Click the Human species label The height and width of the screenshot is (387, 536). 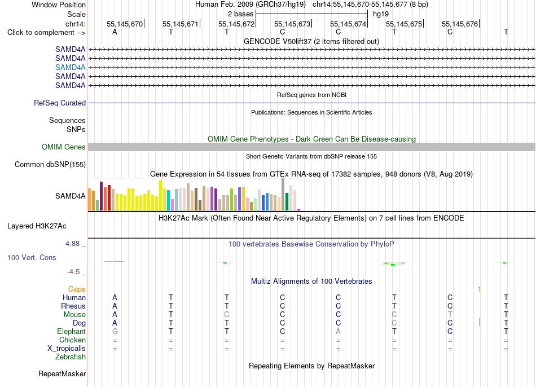(74, 297)
